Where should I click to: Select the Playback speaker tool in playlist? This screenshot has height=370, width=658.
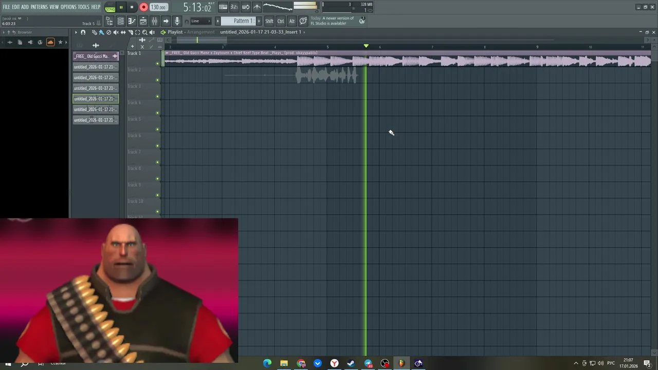coord(152,32)
